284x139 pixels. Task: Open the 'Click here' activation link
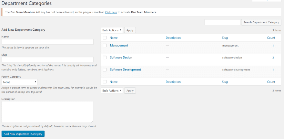click(x=111, y=12)
